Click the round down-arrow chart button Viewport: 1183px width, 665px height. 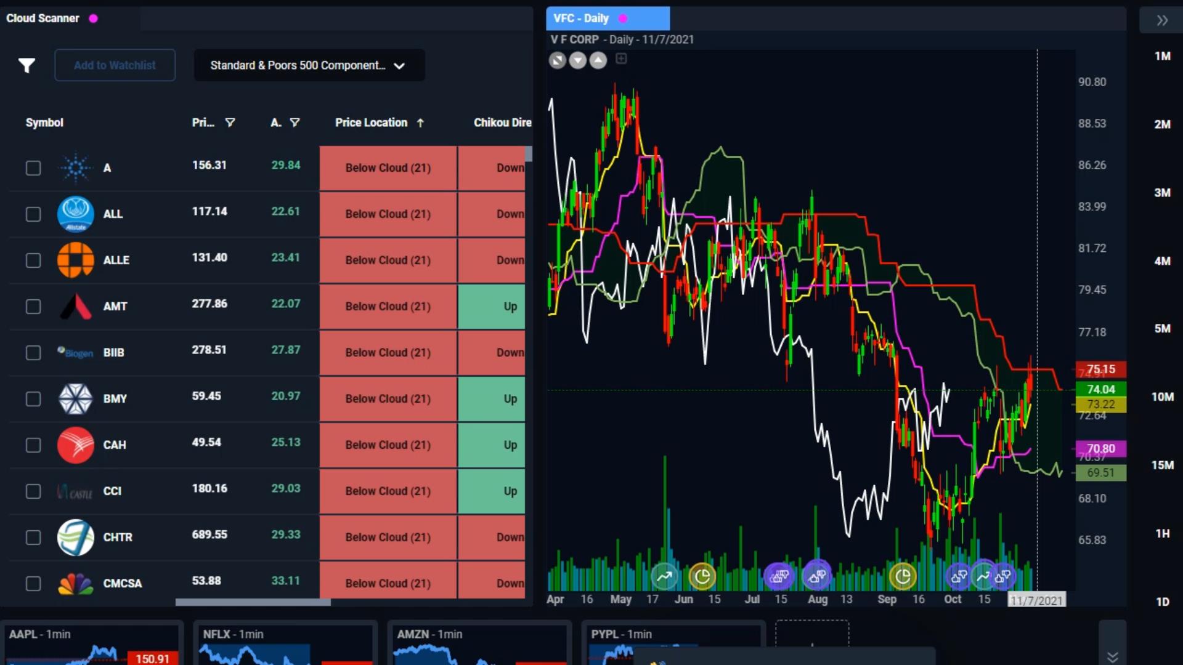[577, 60]
